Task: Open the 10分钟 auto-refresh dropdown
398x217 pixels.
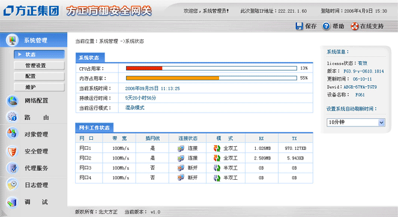Action: coord(356,122)
